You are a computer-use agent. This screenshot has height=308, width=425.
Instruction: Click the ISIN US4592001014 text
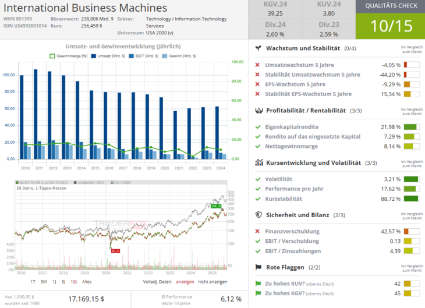pos(25,26)
